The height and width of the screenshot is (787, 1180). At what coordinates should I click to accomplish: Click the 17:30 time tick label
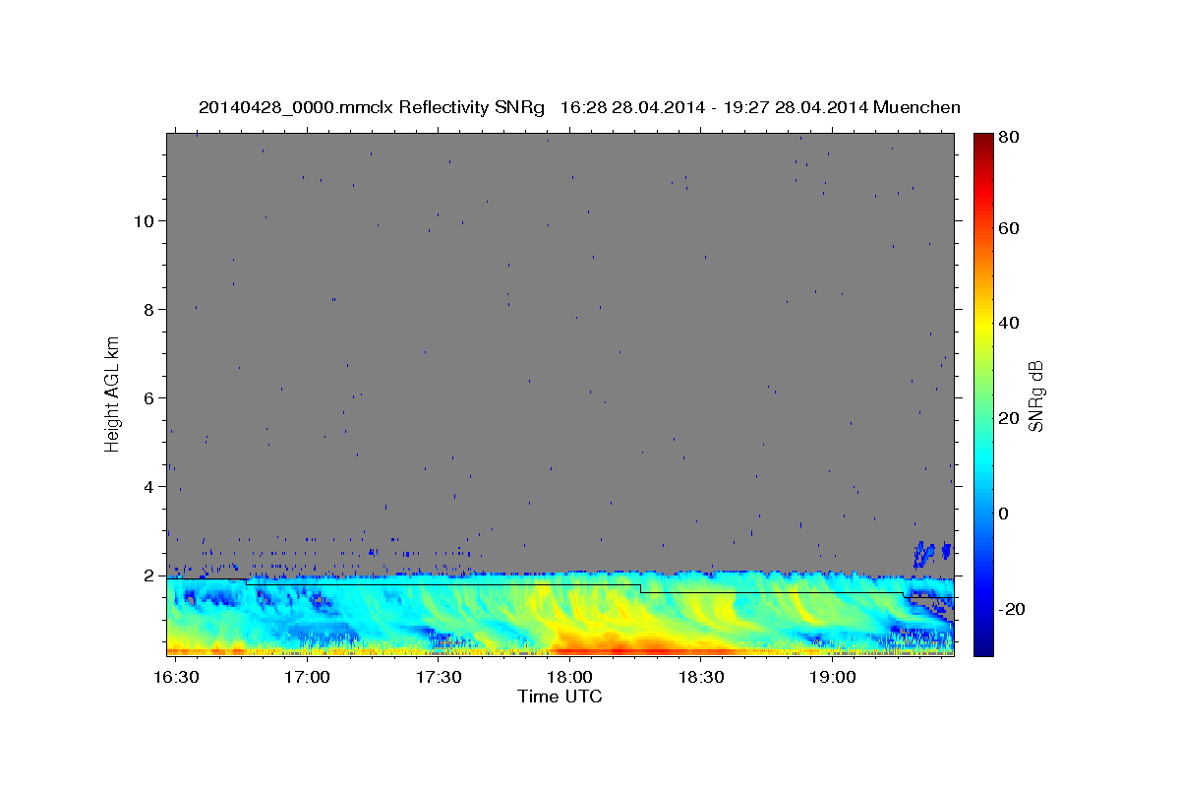tap(439, 678)
